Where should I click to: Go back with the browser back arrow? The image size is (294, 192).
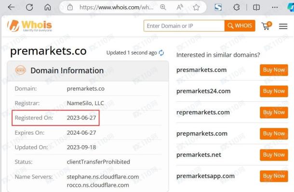[11, 7]
